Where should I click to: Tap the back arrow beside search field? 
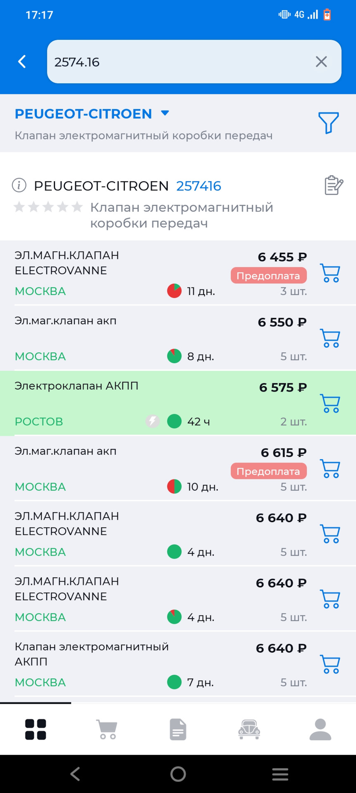coord(22,62)
